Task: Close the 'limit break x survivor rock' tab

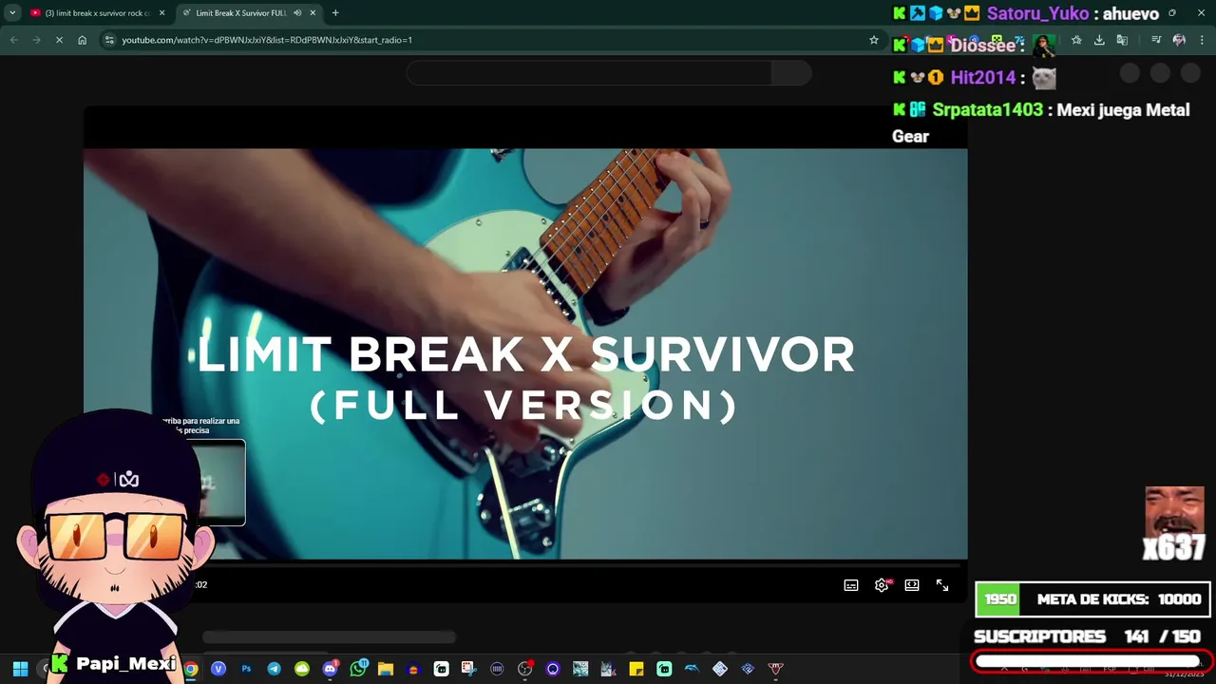Action: coord(161,13)
